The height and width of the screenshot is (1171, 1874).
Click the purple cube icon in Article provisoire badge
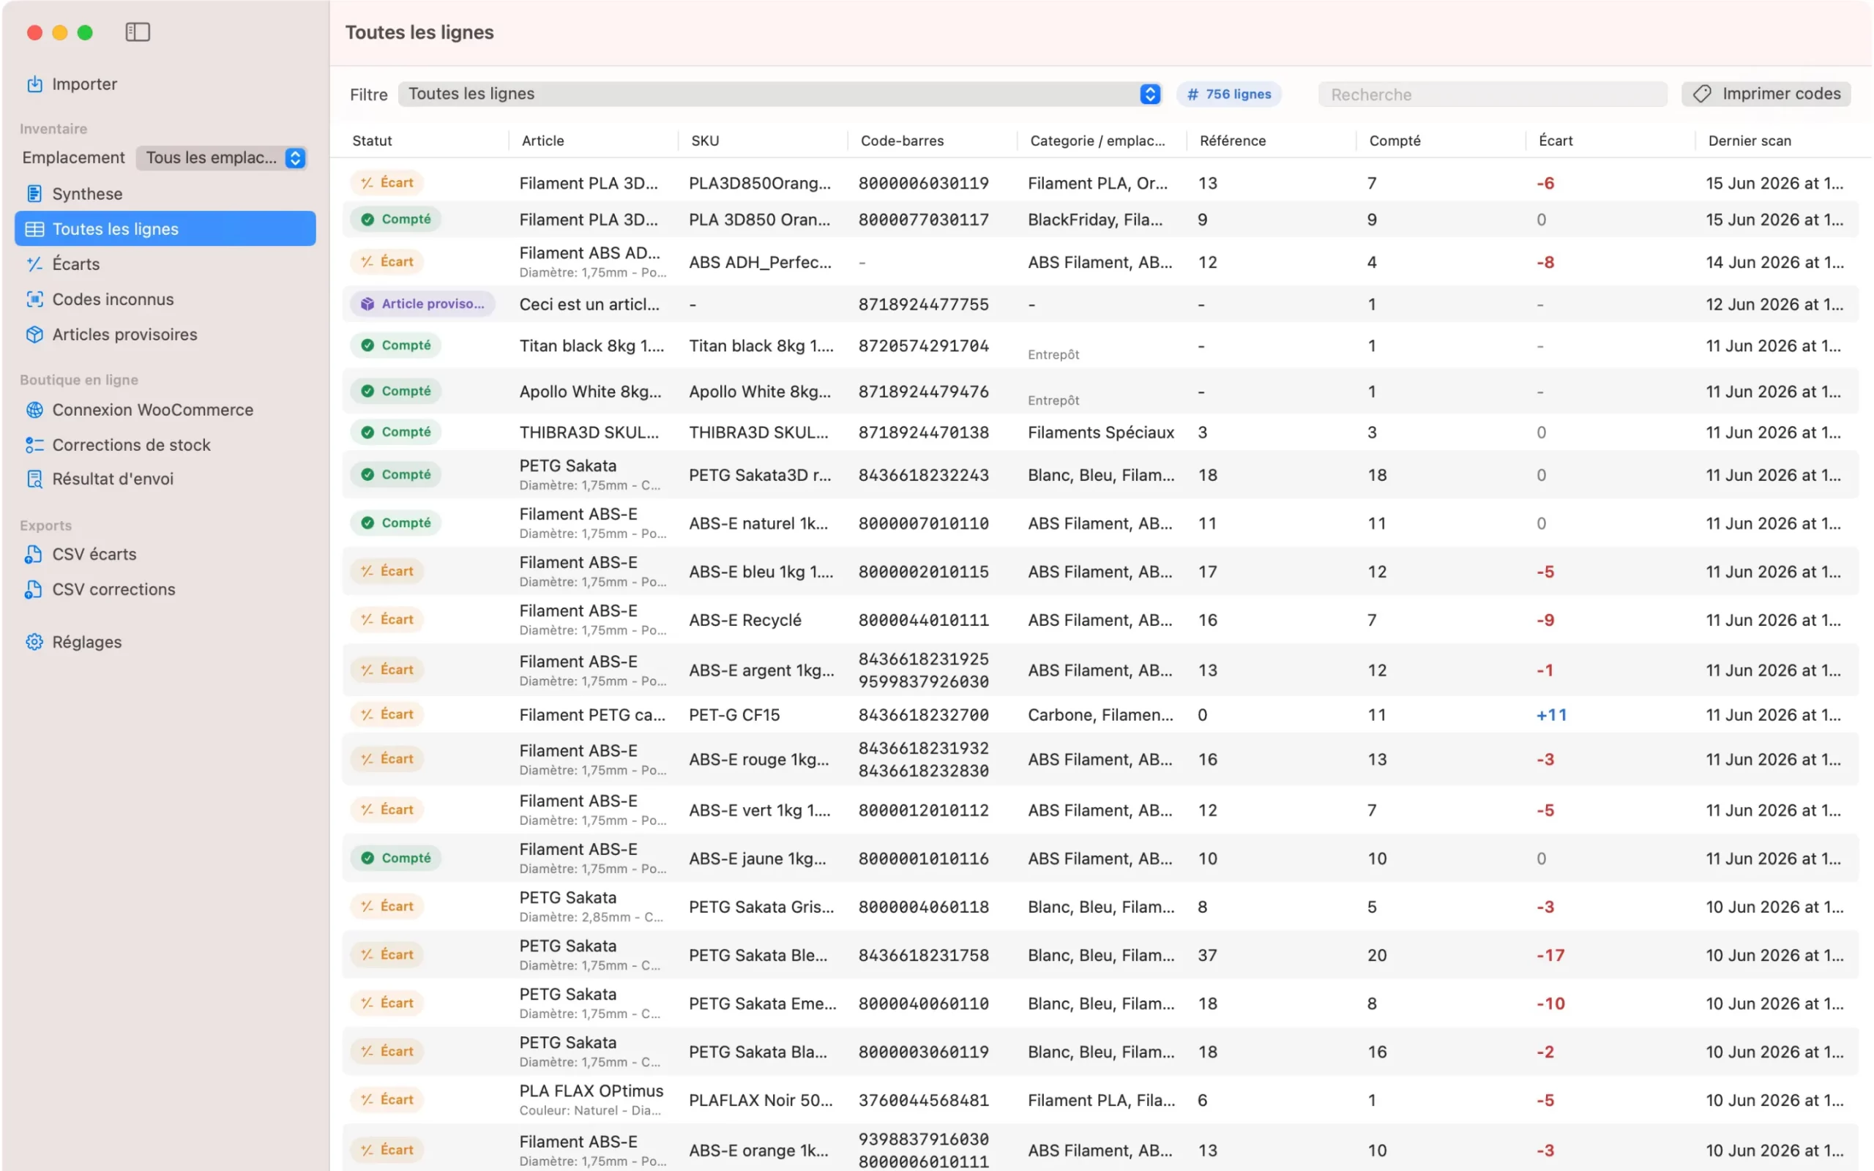point(367,304)
